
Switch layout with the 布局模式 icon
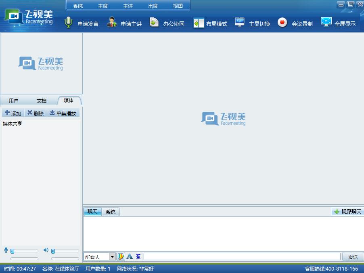198,22
